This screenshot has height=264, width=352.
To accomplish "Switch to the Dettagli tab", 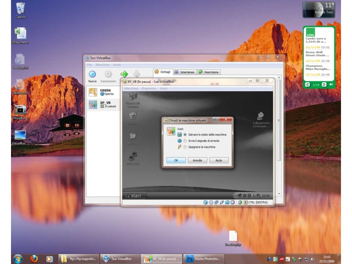I will point(163,72).
